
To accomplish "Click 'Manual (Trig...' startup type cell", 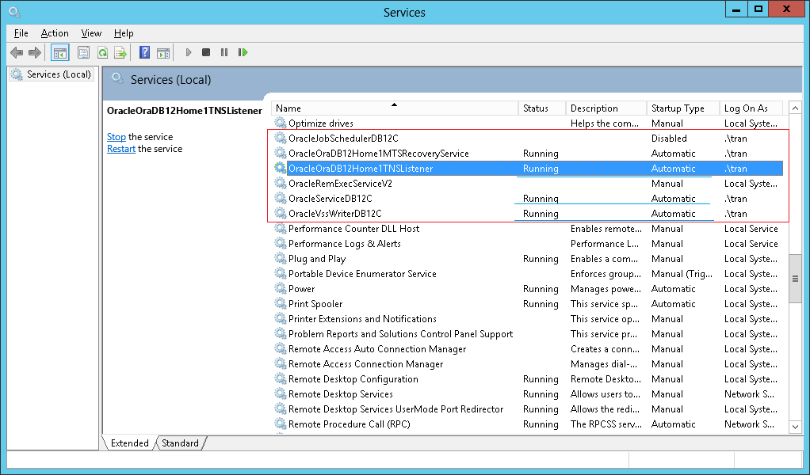I will point(682,273).
